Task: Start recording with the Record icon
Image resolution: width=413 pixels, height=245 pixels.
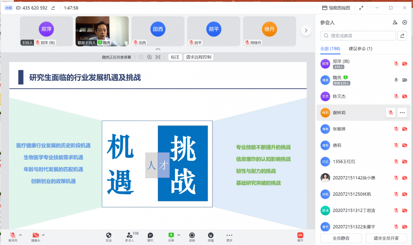Action: coord(192,235)
